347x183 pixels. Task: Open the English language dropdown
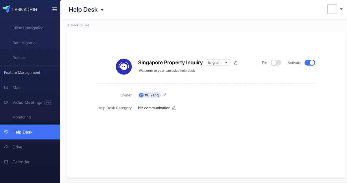click(218, 62)
